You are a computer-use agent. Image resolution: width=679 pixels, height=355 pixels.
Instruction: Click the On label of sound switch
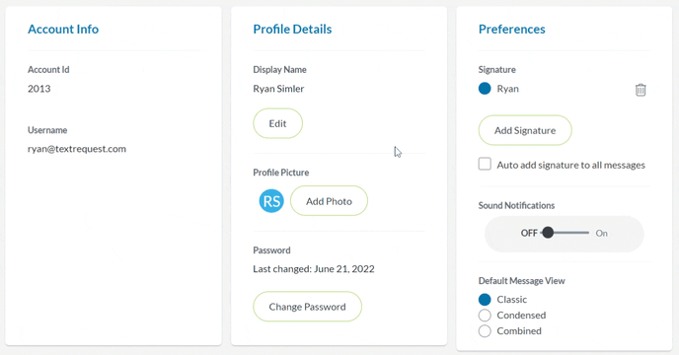(601, 234)
